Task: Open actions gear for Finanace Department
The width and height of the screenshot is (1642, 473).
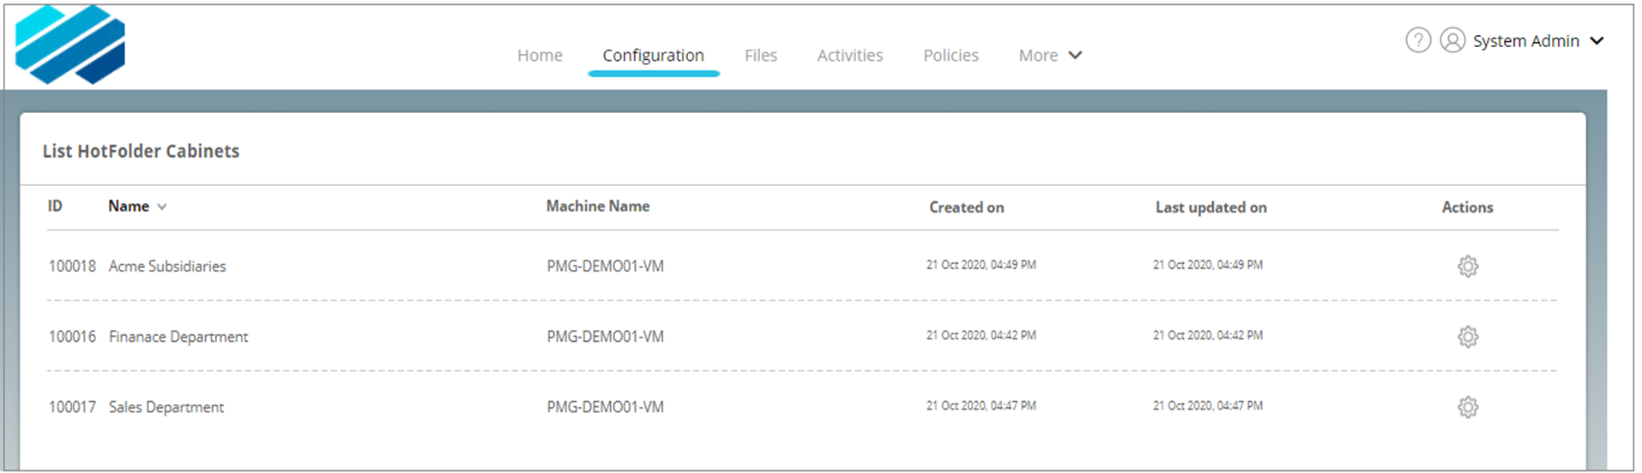Action: pos(1468,337)
